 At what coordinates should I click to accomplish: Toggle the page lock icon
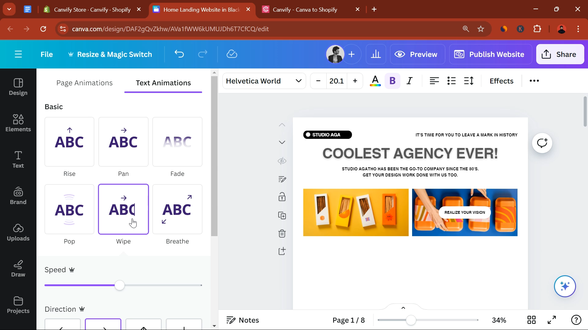coord(282,197)
